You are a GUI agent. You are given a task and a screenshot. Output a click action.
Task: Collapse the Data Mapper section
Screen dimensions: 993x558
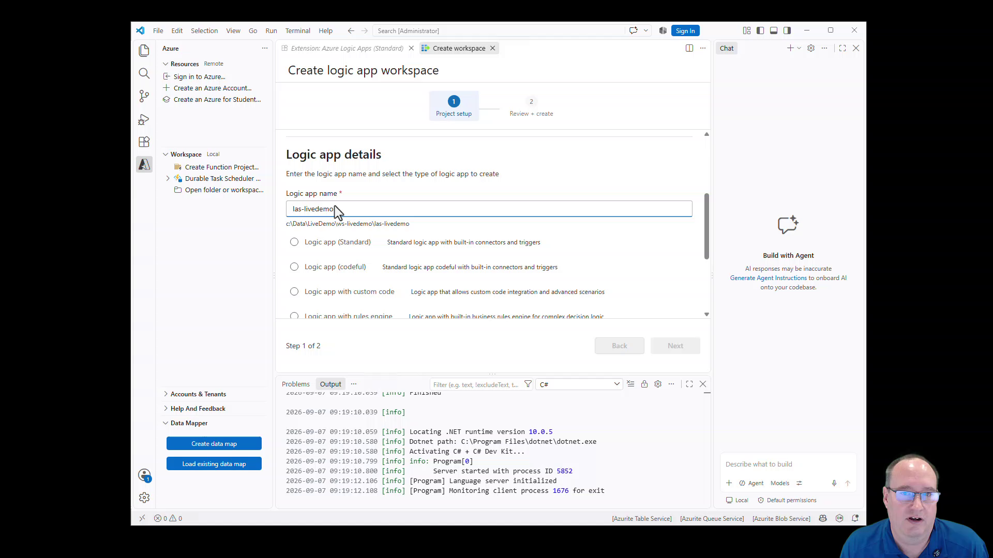(165, 423)
